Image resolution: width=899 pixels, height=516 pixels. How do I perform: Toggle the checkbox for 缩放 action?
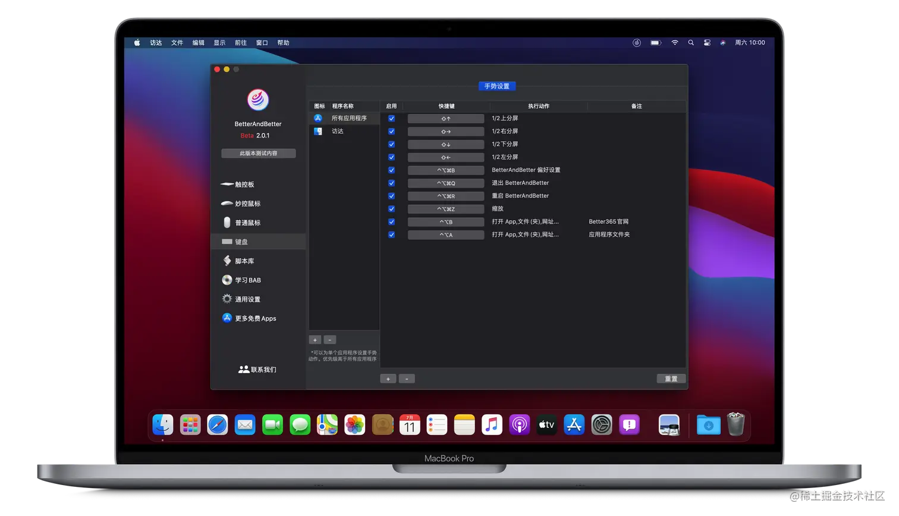391,209
